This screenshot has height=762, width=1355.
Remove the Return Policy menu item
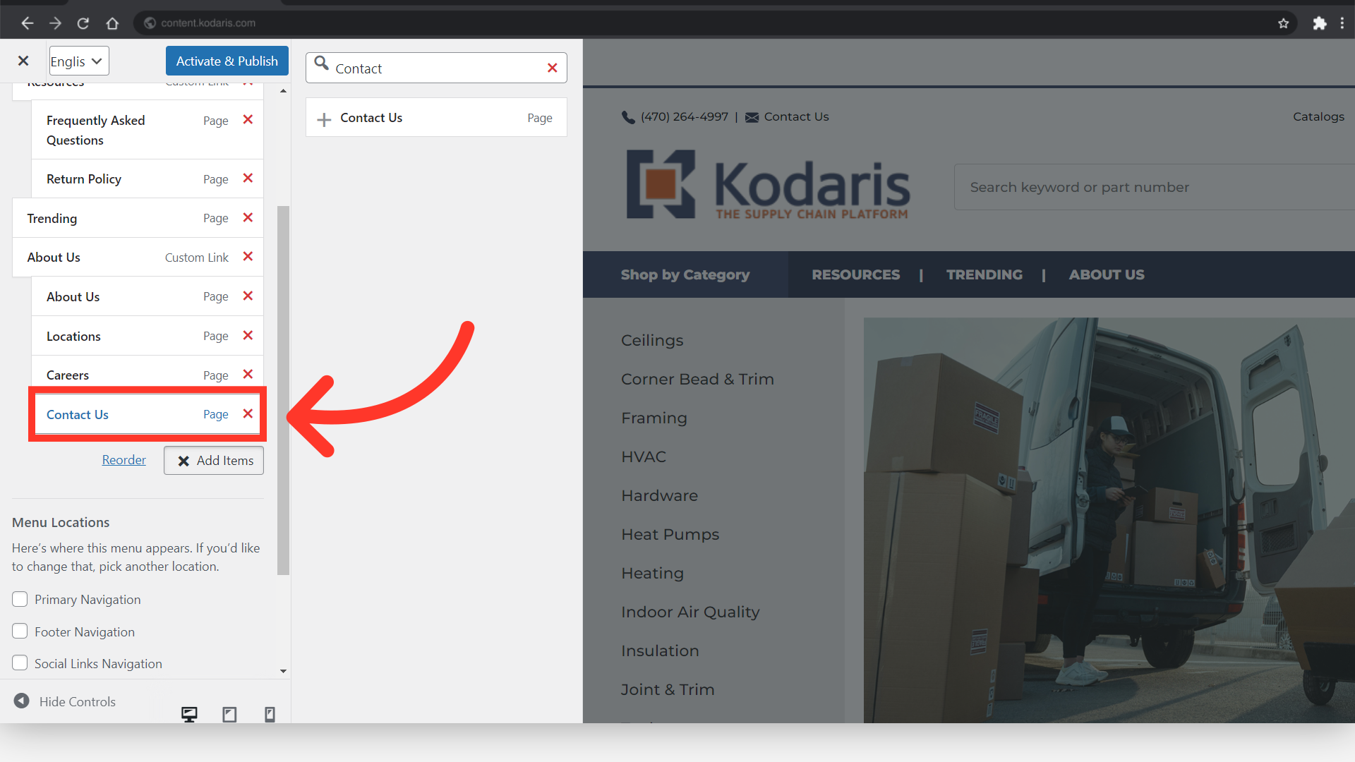coord(248,179)
